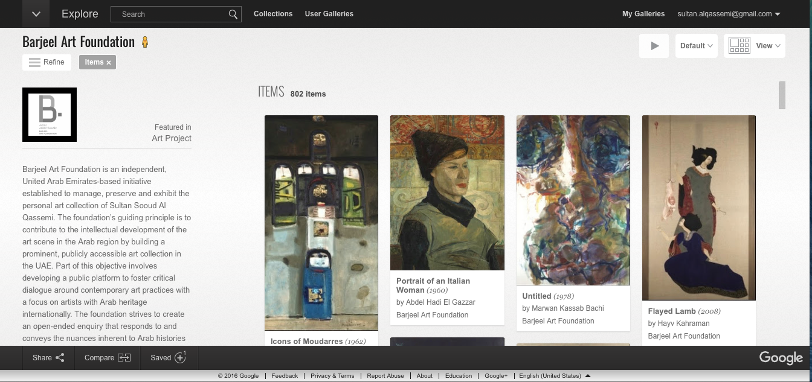Click the Report Abuse footer link
812x382 pixels.
[385, 376]
